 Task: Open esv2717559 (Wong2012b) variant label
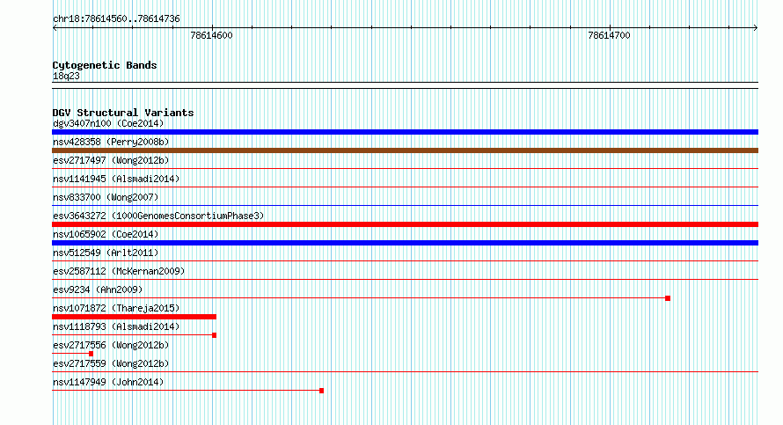tap(111, 363)
